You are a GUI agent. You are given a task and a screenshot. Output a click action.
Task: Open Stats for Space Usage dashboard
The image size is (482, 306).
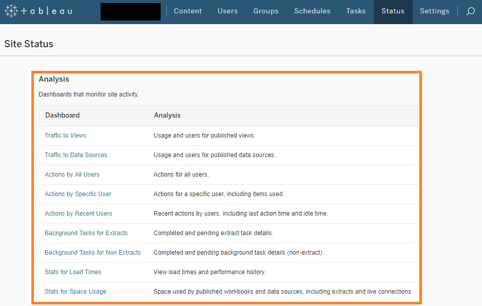[75, 292]
